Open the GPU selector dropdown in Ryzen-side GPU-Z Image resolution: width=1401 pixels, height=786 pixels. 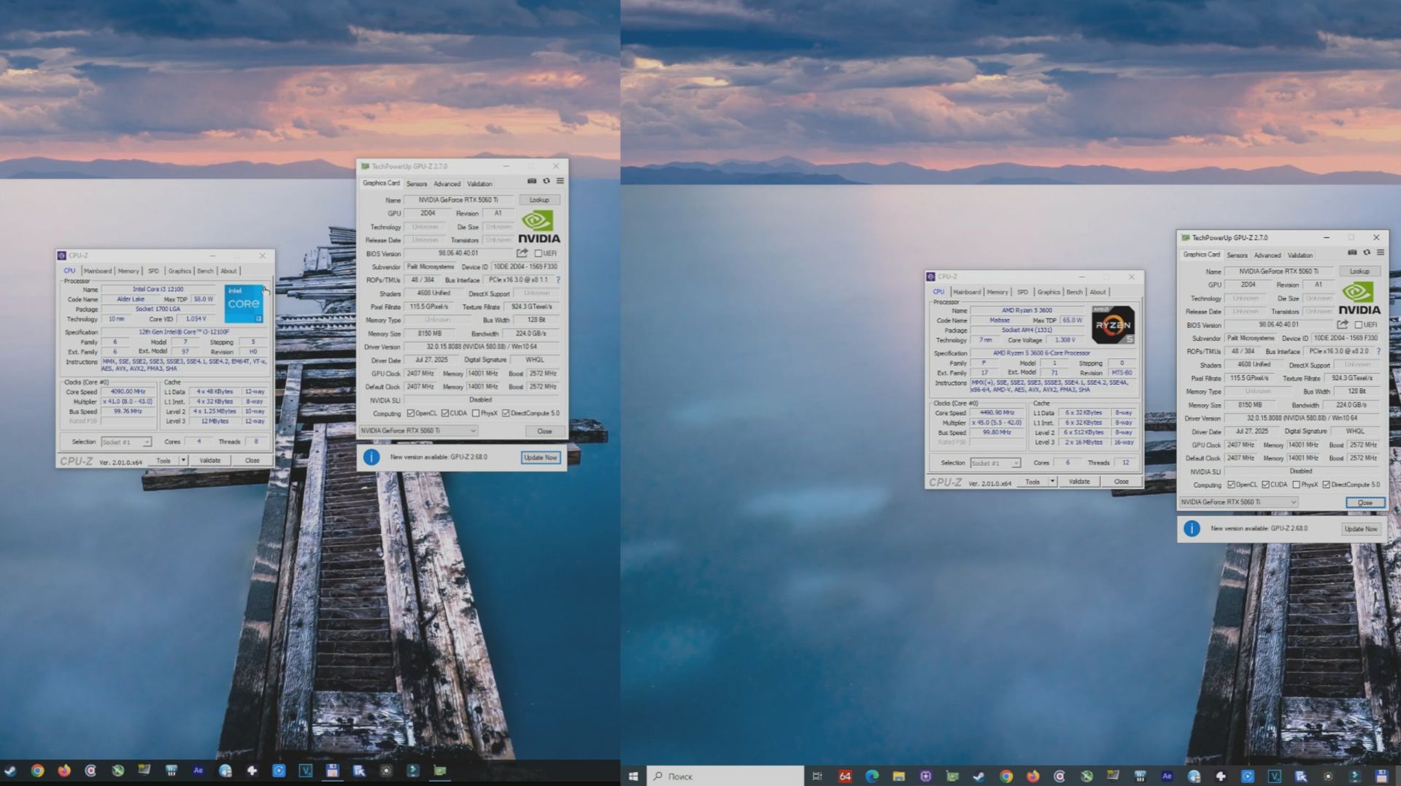coord(1239,502)
